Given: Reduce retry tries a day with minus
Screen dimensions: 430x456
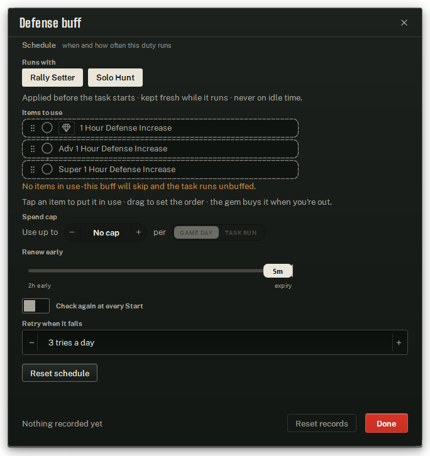Looking at the screenshot, I should coord(31,342).
